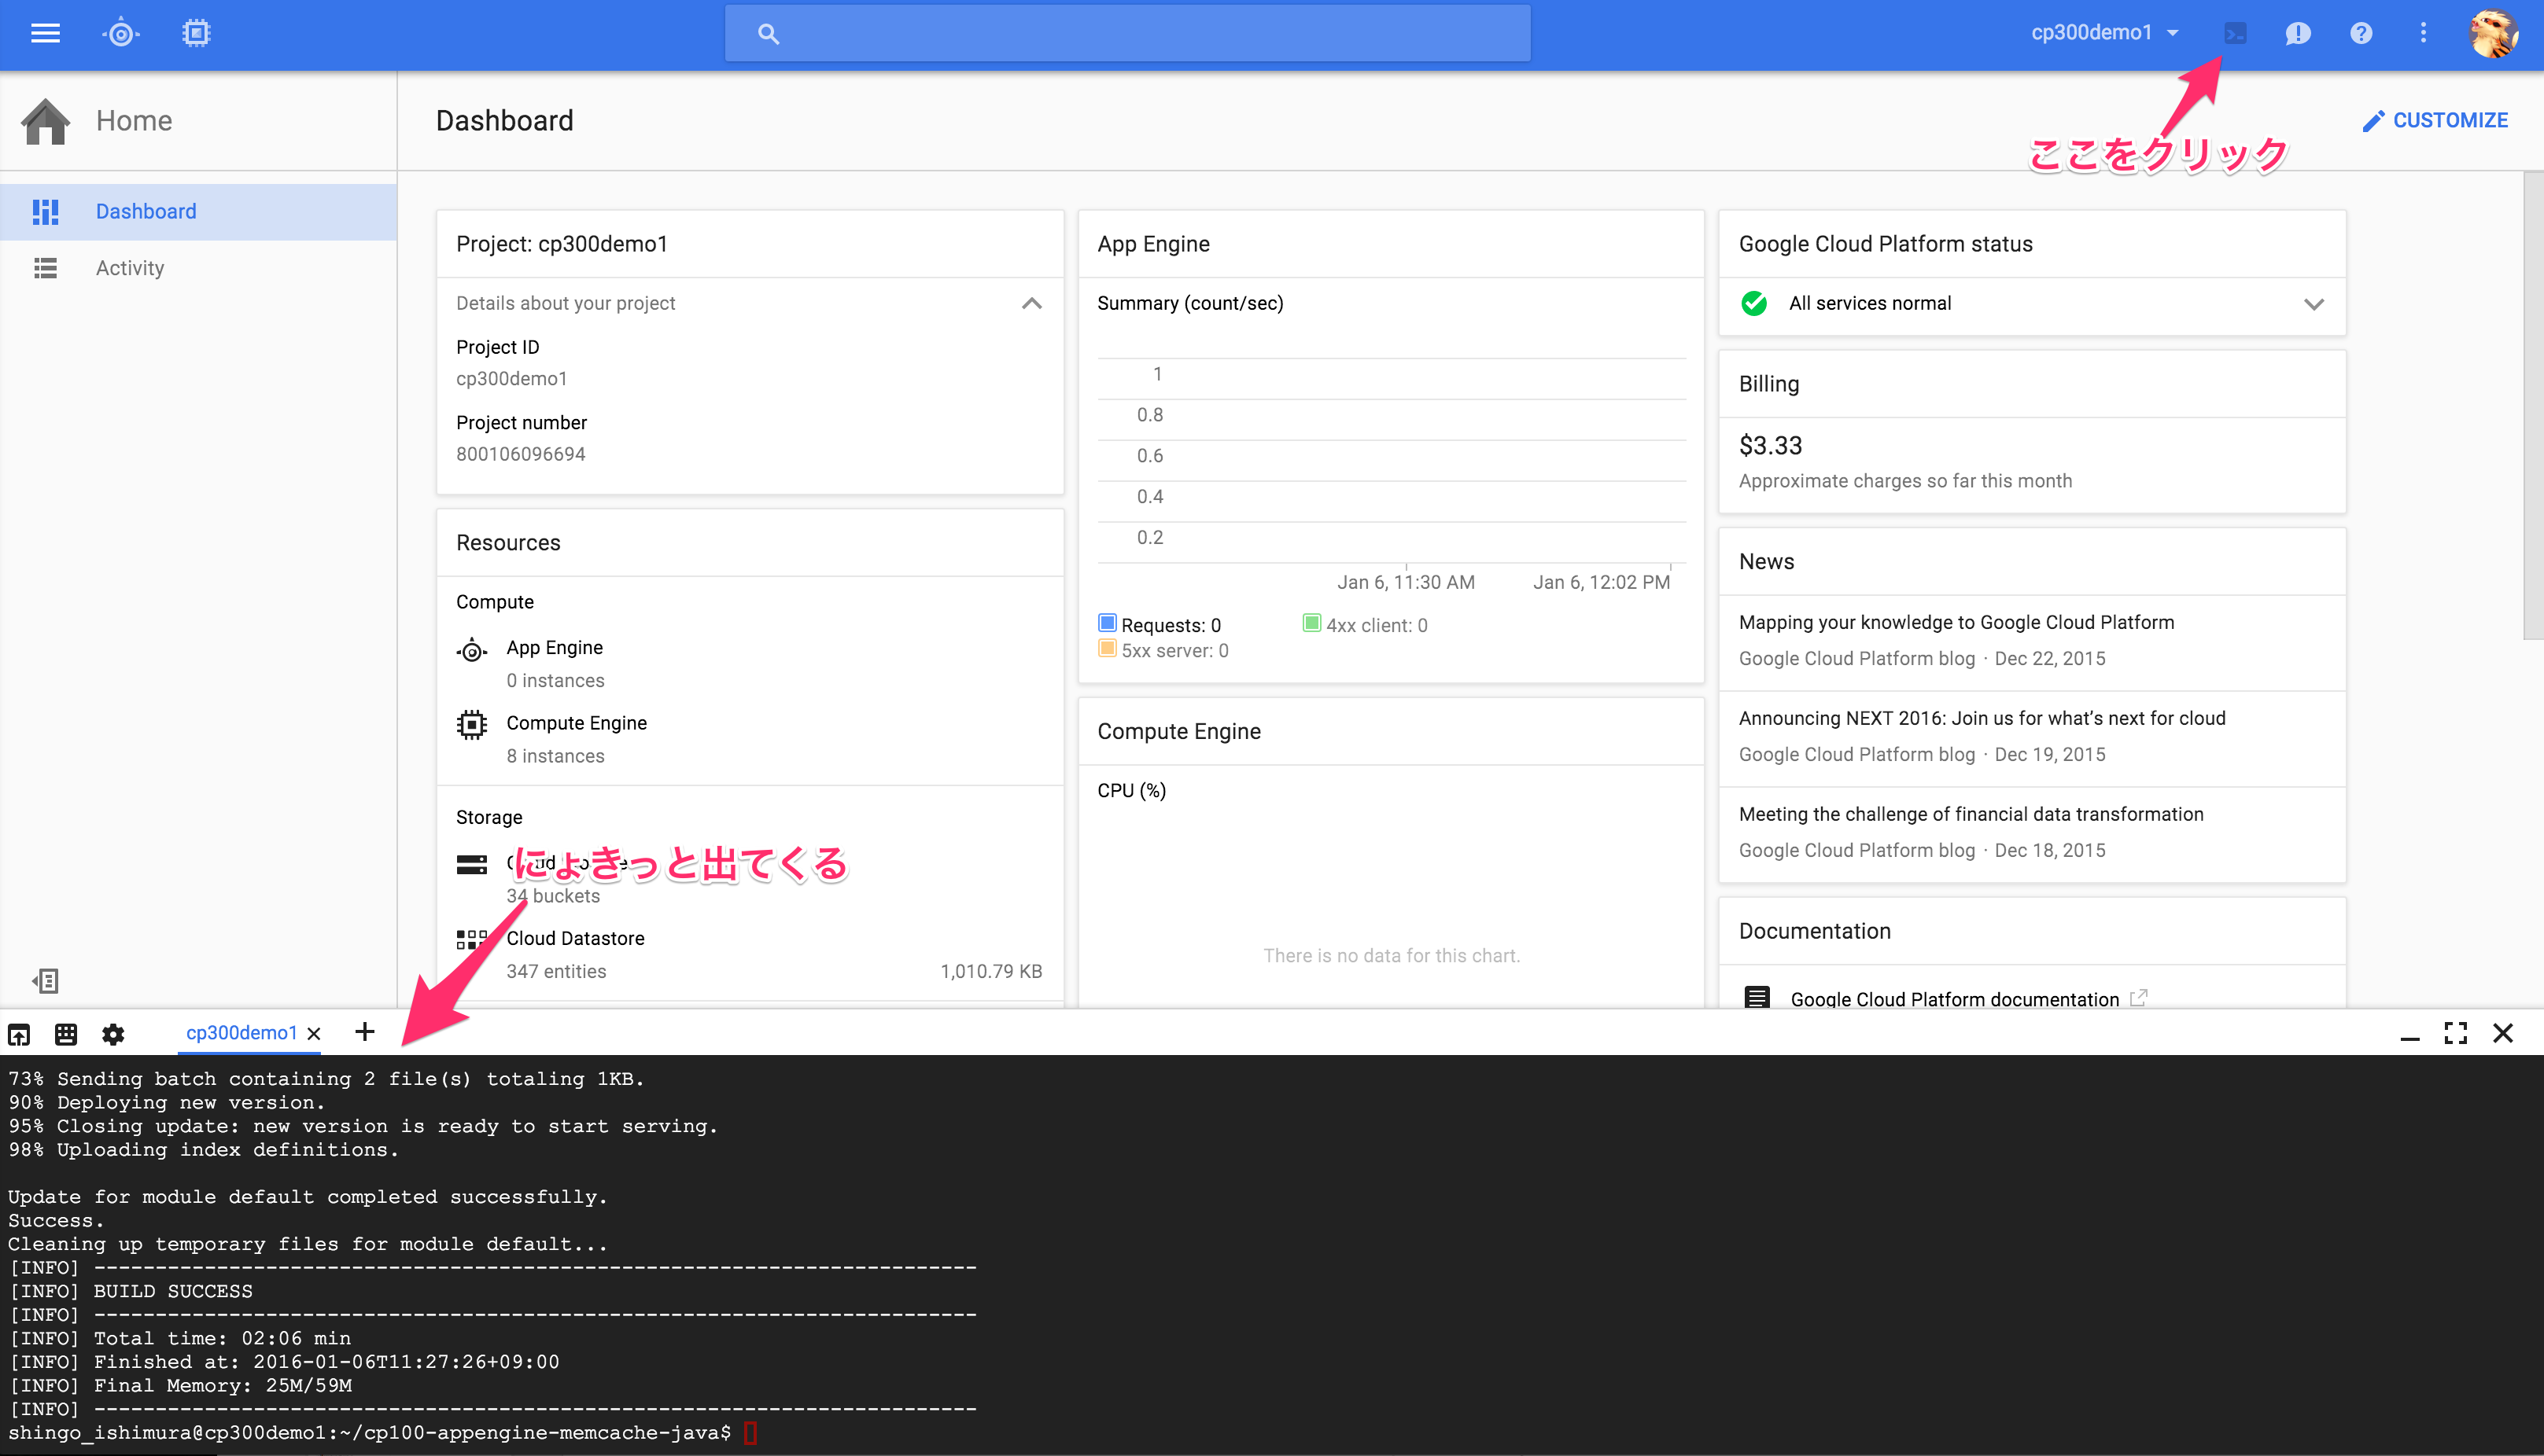
Task: Open Google Cloud Platform documentation link
Action: (x=1955, y=999)
